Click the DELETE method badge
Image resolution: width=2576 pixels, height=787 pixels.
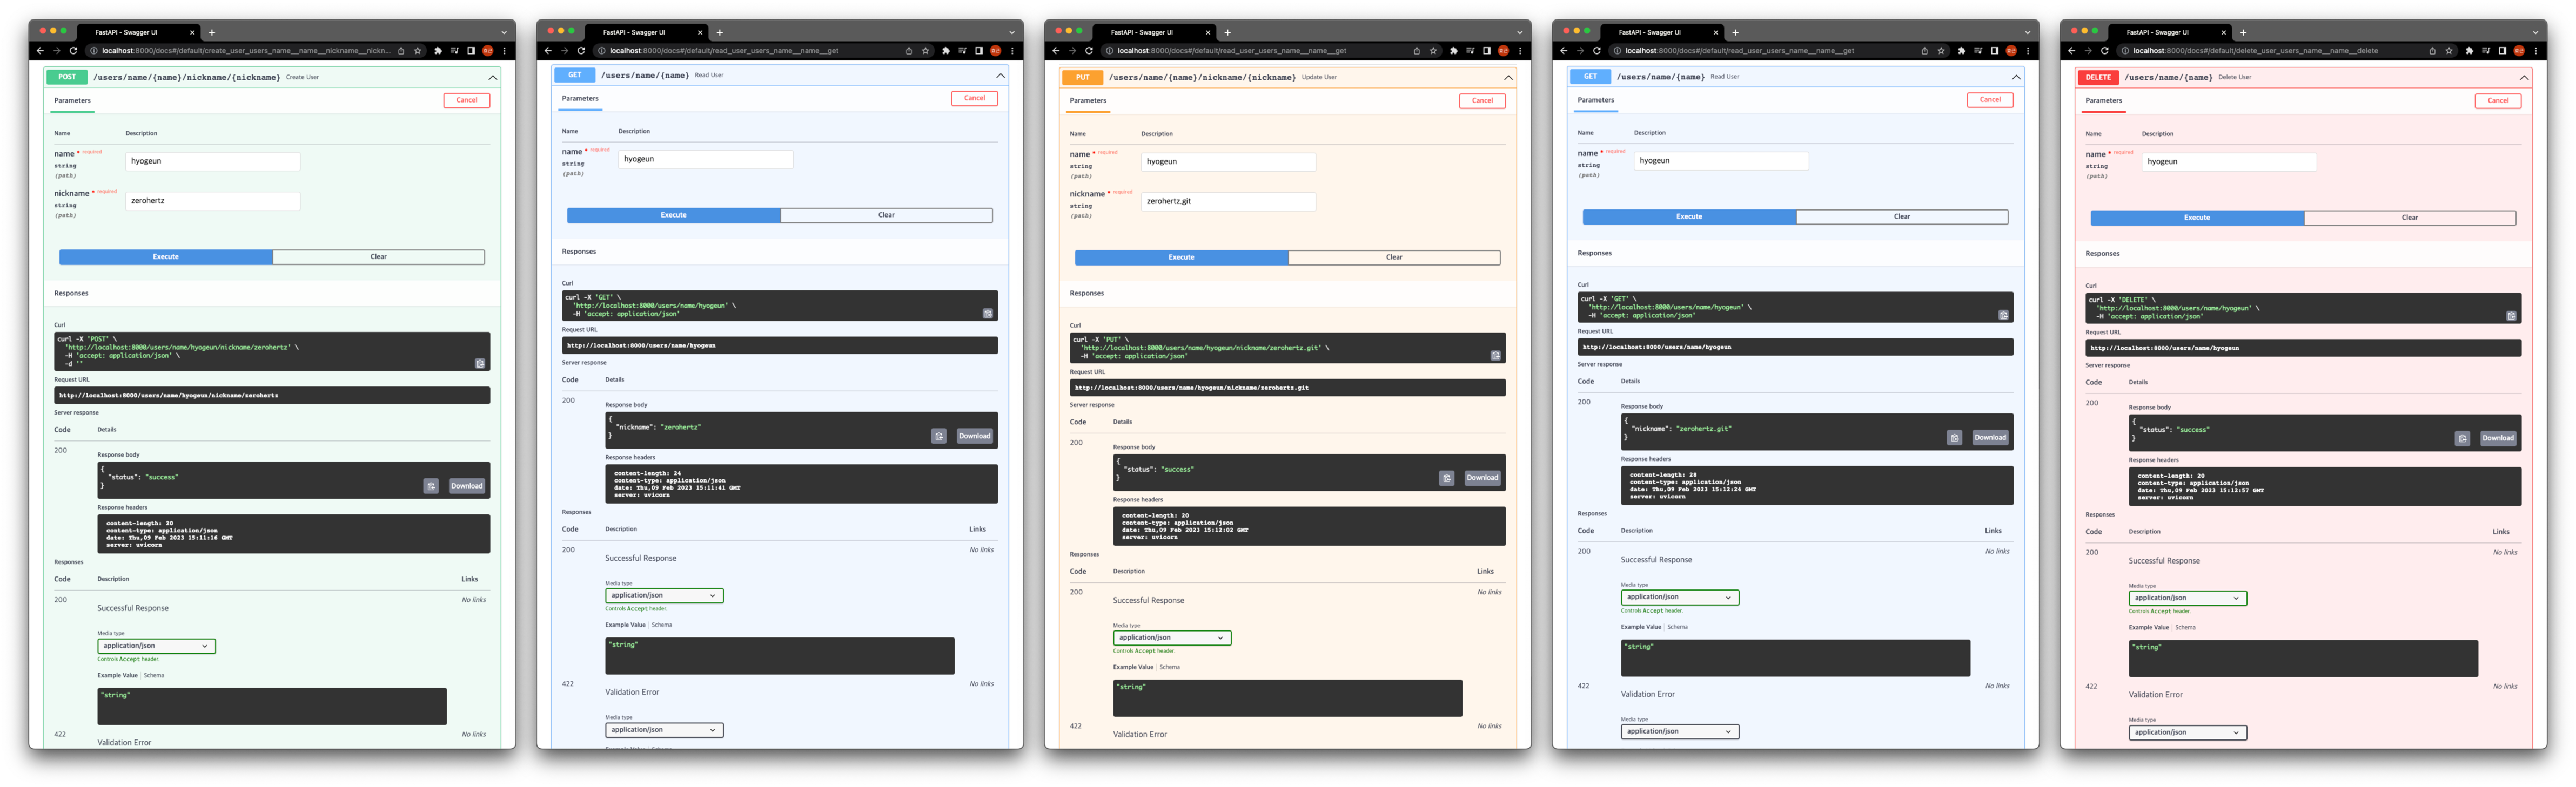(x=2098, y=77)
